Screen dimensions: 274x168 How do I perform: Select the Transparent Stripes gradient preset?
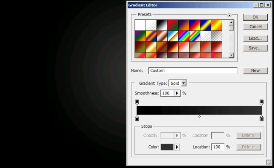tap(206, 36)
